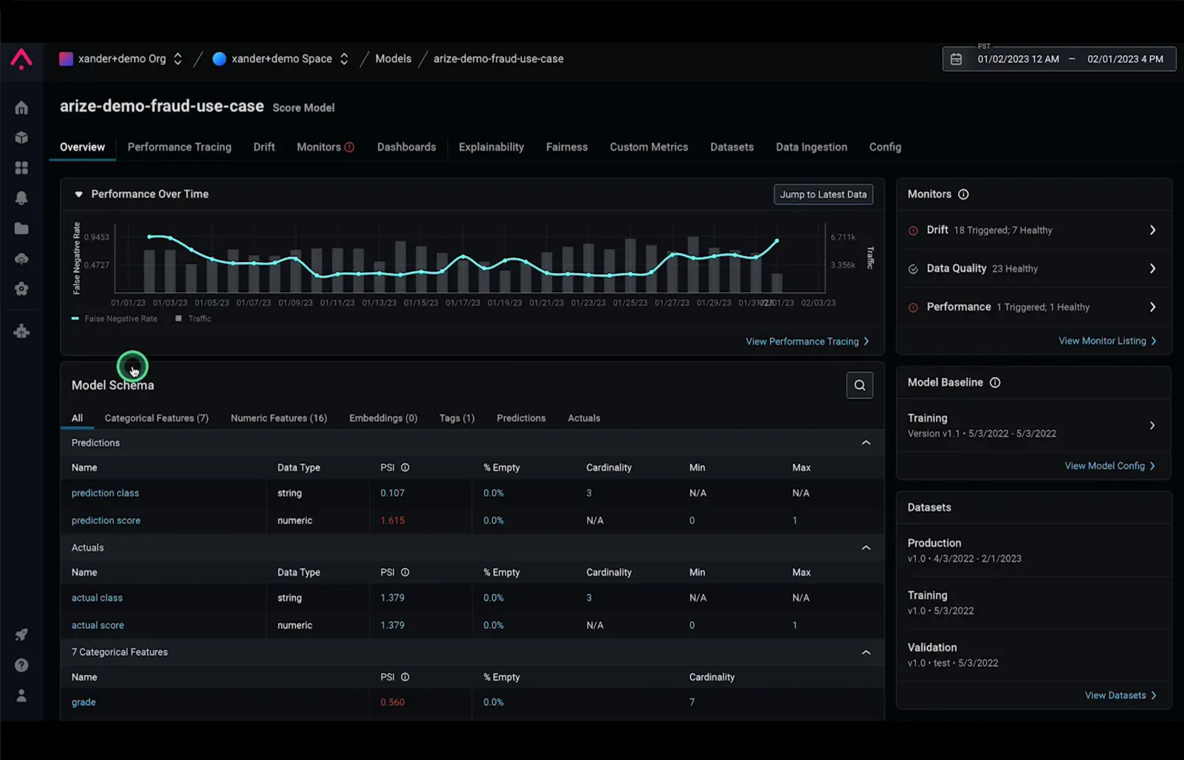Open the puzzle piece integrations icon
1184x760 pixels.
coord(21,331)
